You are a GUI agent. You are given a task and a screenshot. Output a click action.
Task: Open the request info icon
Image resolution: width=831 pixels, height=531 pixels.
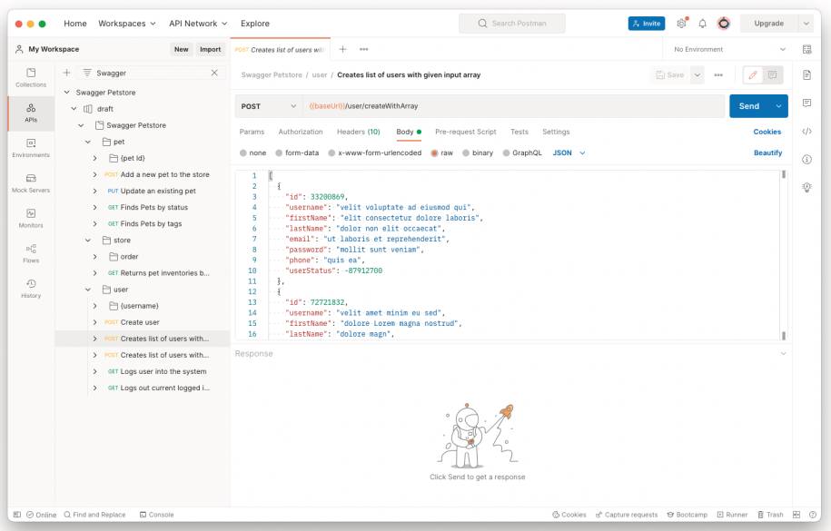(806, 159)
